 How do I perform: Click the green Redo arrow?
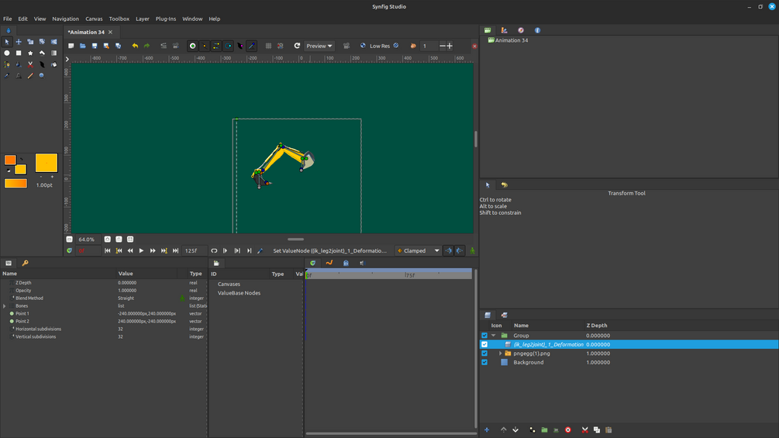click(x=147, y=46)
